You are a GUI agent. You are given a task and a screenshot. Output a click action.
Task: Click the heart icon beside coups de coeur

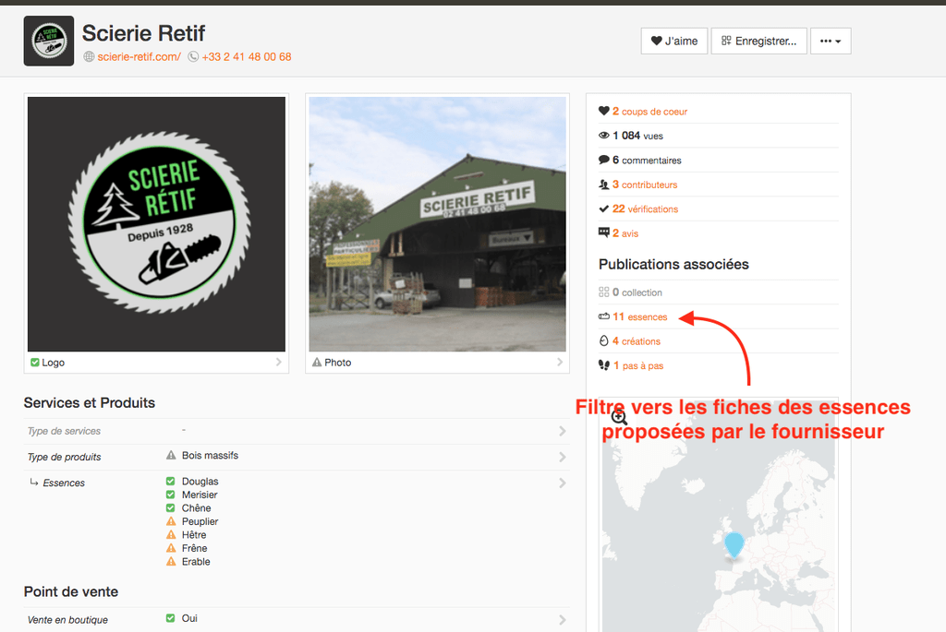(x=604, y=111)
